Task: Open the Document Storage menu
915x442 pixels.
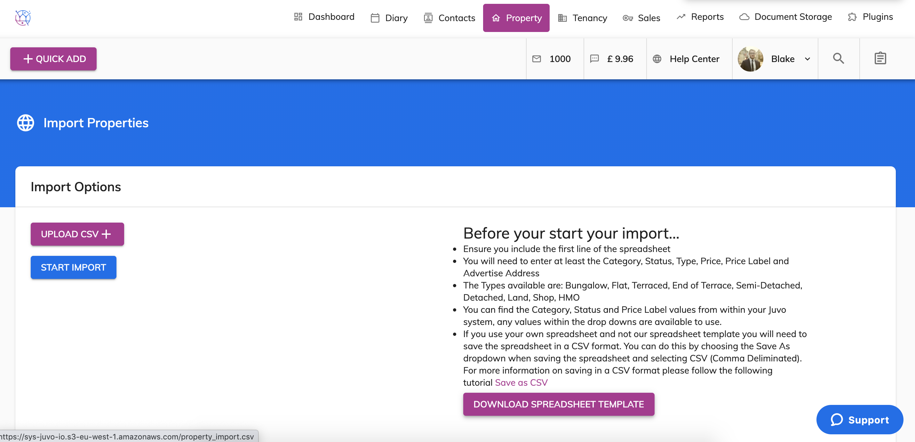Action: (x=785, y=17)
